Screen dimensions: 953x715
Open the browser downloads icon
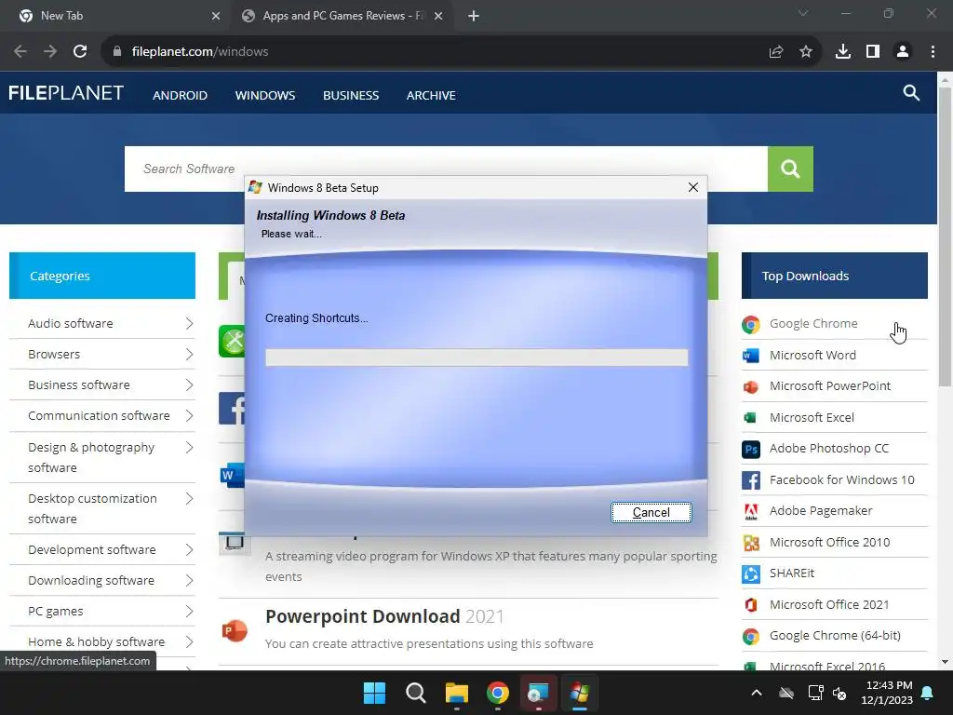point(842,52)
